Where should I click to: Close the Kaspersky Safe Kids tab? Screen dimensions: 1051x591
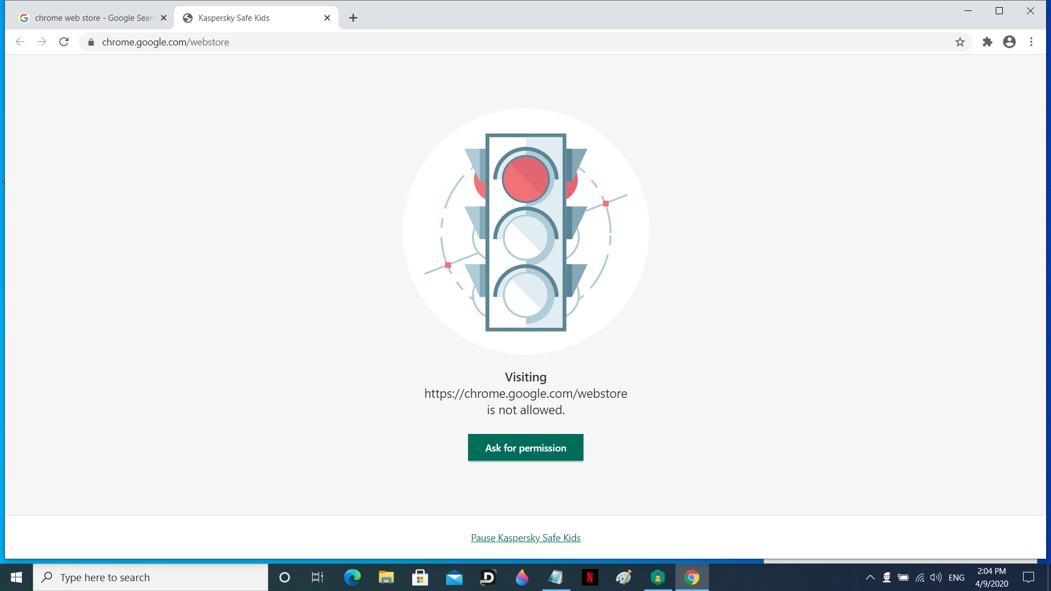(x=327, y=18)
